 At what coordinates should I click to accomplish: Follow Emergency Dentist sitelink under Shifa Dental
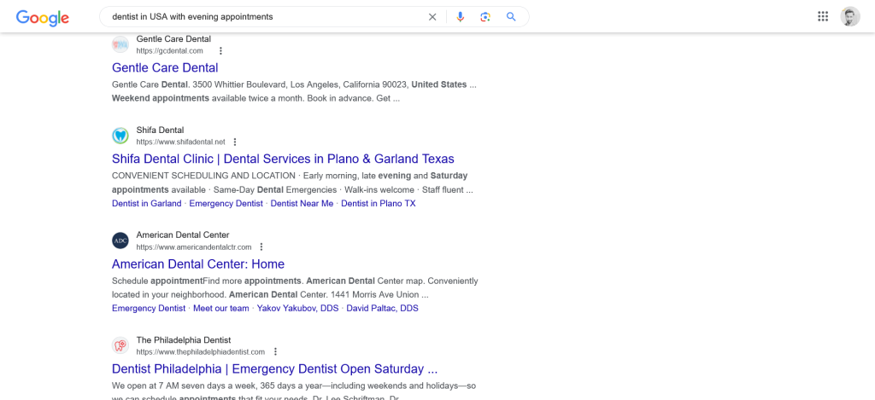pyautogui.click(x=226, y=203)
